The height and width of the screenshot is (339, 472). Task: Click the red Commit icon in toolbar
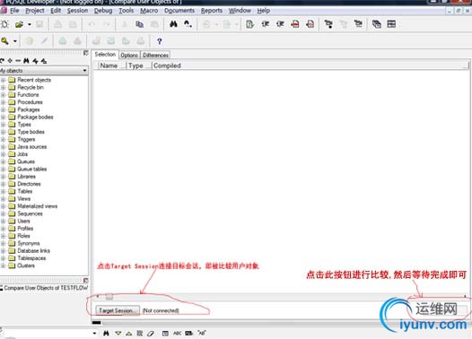tap(295, 24)
